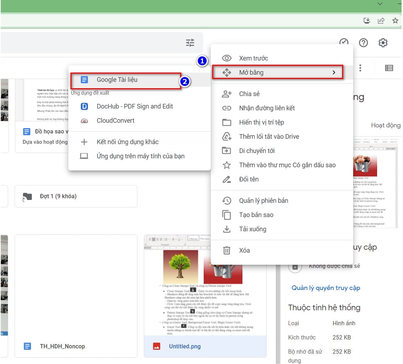Click the Hình ảnh value beside Loại
Viewport: 403px width, 364px height.
click(344, 323)
